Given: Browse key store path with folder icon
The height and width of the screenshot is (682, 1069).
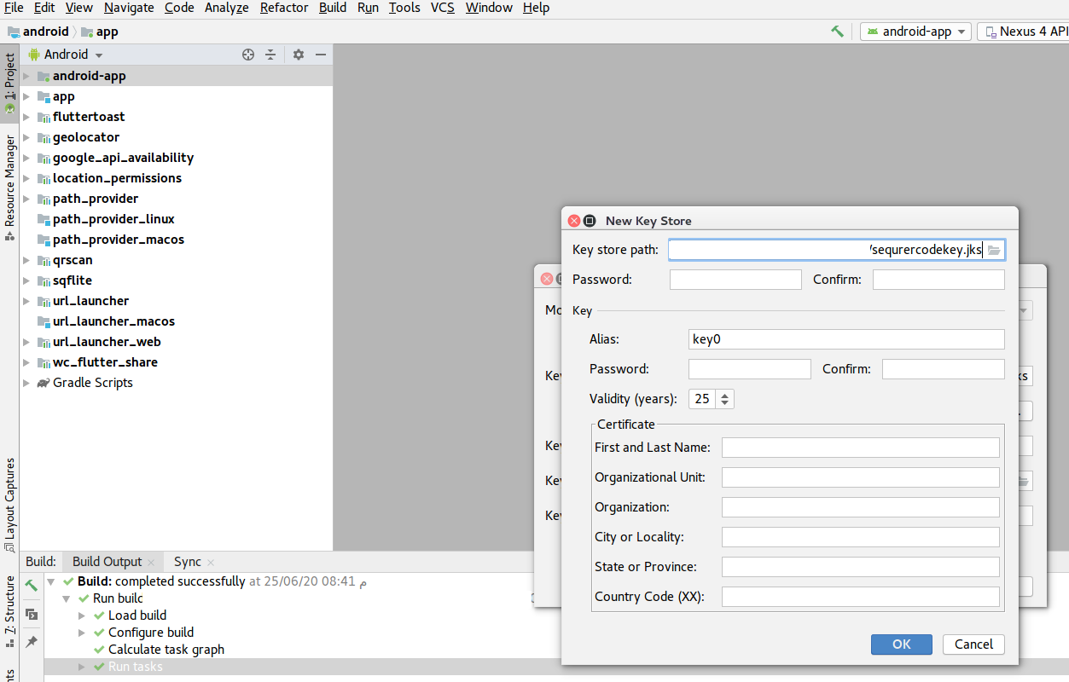Looking at the screenshot, I should (x=995, y=249).
